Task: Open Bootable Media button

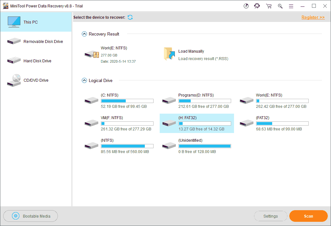Action: 30,216
